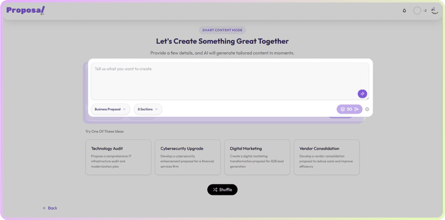Select the Digital Marketing idea card

click(x=257, y=157)
